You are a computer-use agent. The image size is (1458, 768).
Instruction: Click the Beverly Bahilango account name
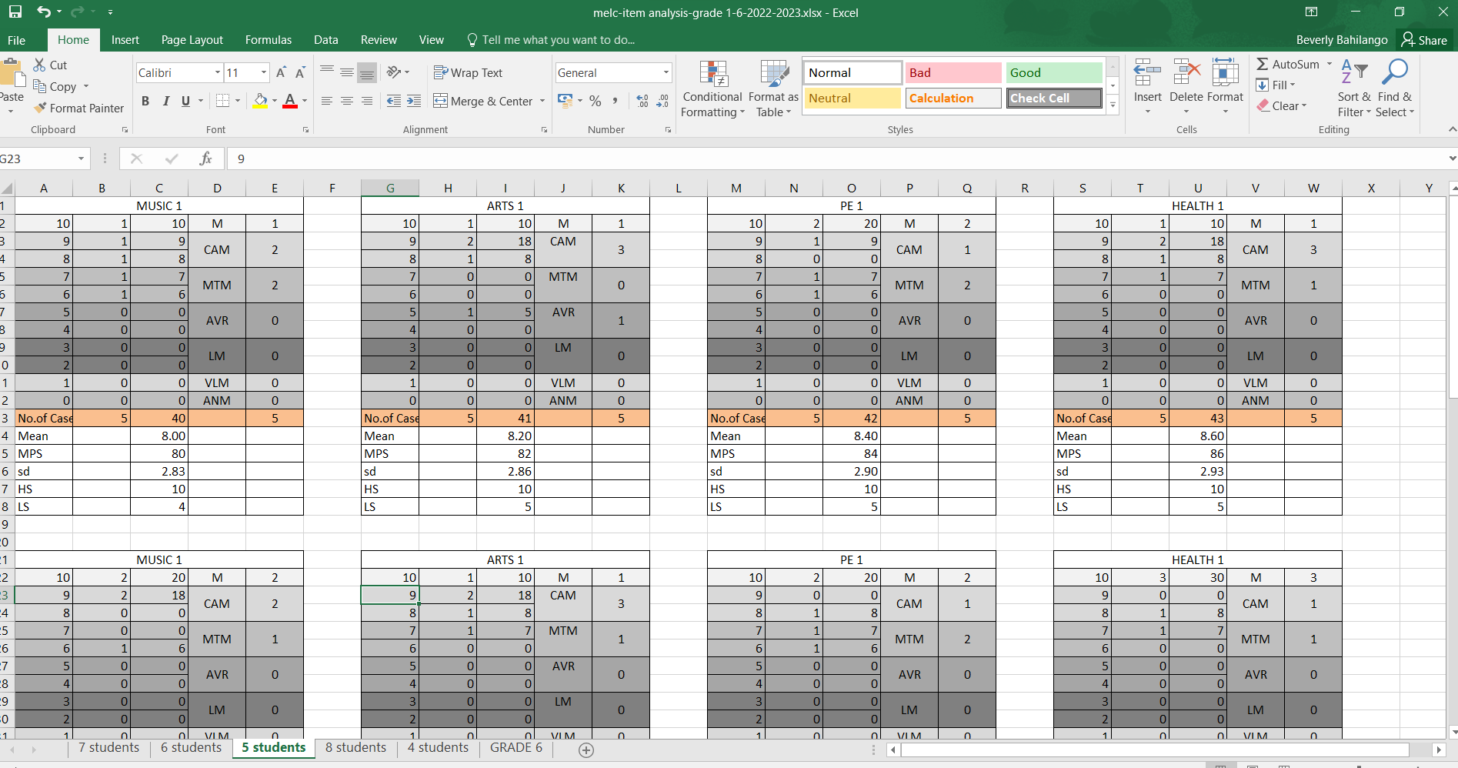pos(1341,40)
